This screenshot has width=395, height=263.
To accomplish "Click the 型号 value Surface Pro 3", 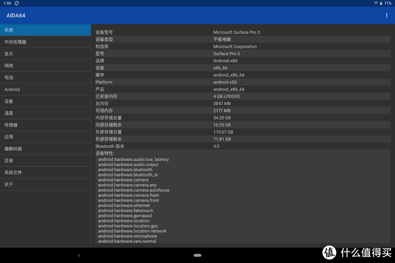I will (x=226, y=53).
